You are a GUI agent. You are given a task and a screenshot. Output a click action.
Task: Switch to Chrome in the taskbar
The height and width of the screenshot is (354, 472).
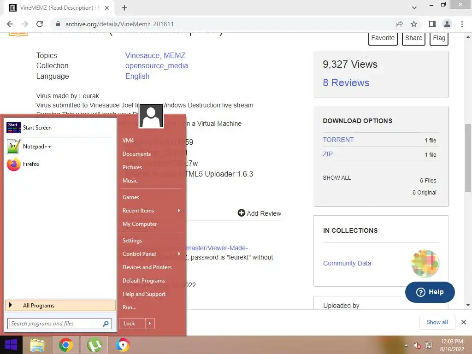point(66,345)
